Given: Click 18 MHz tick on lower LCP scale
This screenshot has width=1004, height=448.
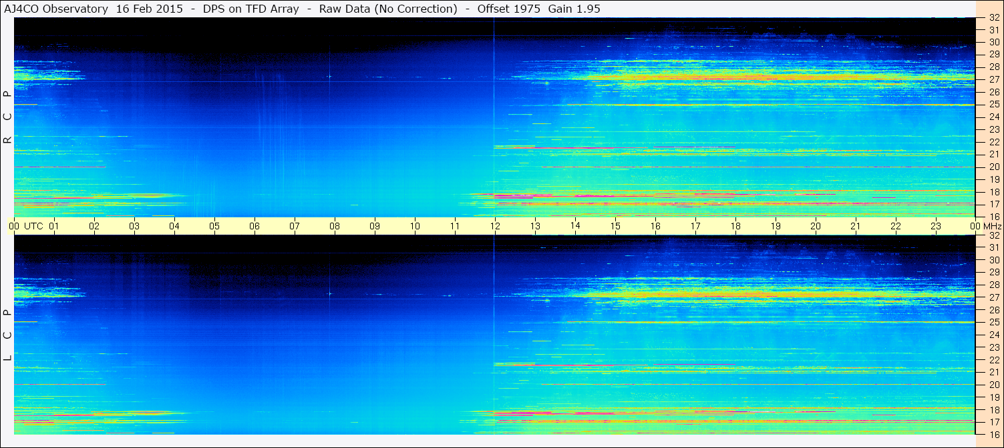Looking at the screenshot, I should click(993, 410).
